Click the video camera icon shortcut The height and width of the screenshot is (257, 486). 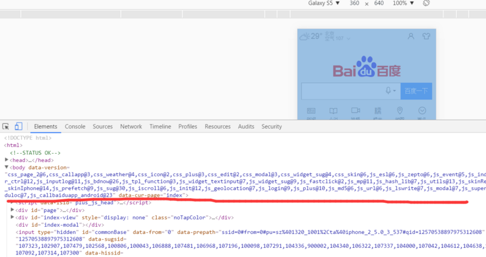tap(355, 111)
